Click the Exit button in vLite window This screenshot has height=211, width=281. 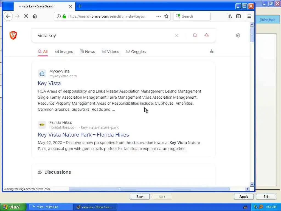pos(266,197)
